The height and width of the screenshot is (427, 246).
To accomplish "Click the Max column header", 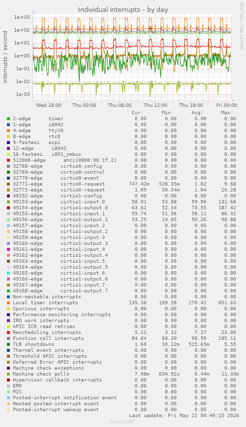I will coord(227,113).
